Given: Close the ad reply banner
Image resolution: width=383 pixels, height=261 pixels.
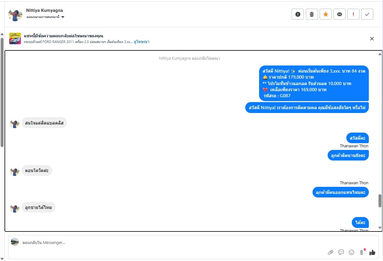Looking at the screenshot, I should pos(372,39).
